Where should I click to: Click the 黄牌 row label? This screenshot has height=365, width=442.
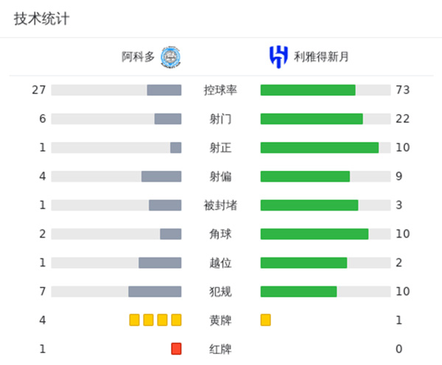pos(220,319)
